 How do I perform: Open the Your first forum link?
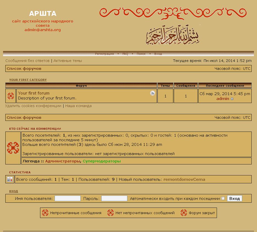[34, 93]
